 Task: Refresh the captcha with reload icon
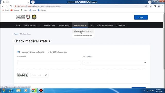46,75
